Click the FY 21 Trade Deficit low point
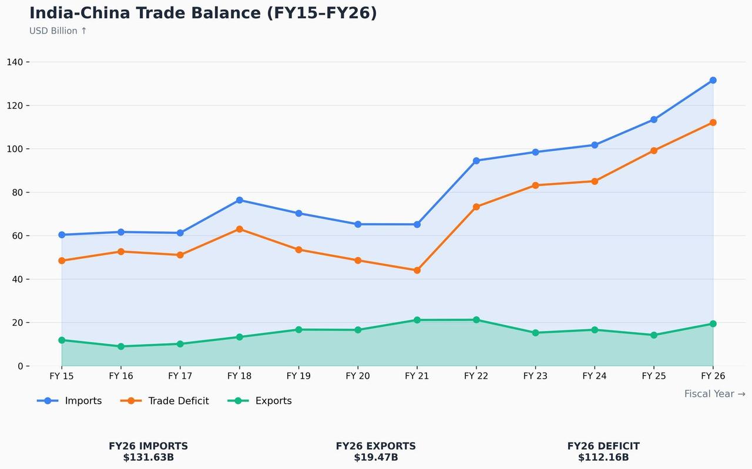This screenshot has height=469, width=752. point(417,271)
